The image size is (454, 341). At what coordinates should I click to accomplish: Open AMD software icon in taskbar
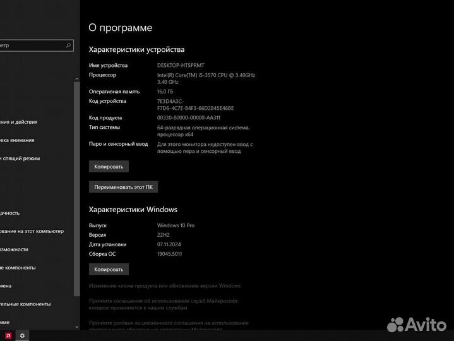9,335
